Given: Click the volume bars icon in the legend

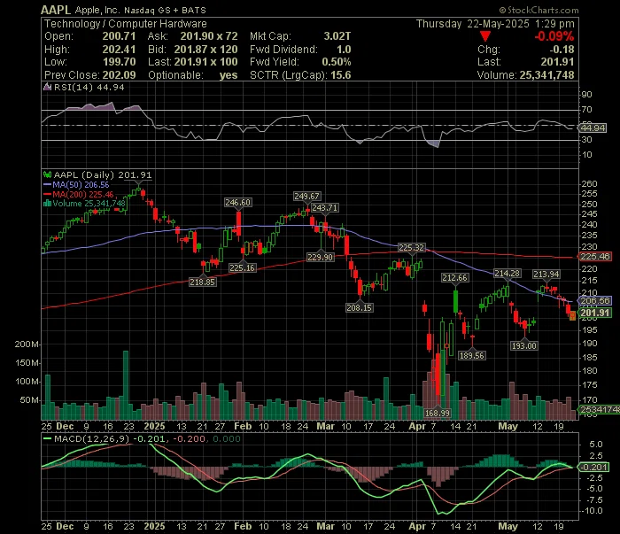Looking at the screenshot, I should point(47,204).
